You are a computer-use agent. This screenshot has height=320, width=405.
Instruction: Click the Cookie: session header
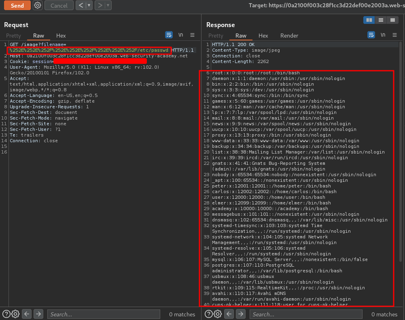pyautogui.click(x=78, y=61)
